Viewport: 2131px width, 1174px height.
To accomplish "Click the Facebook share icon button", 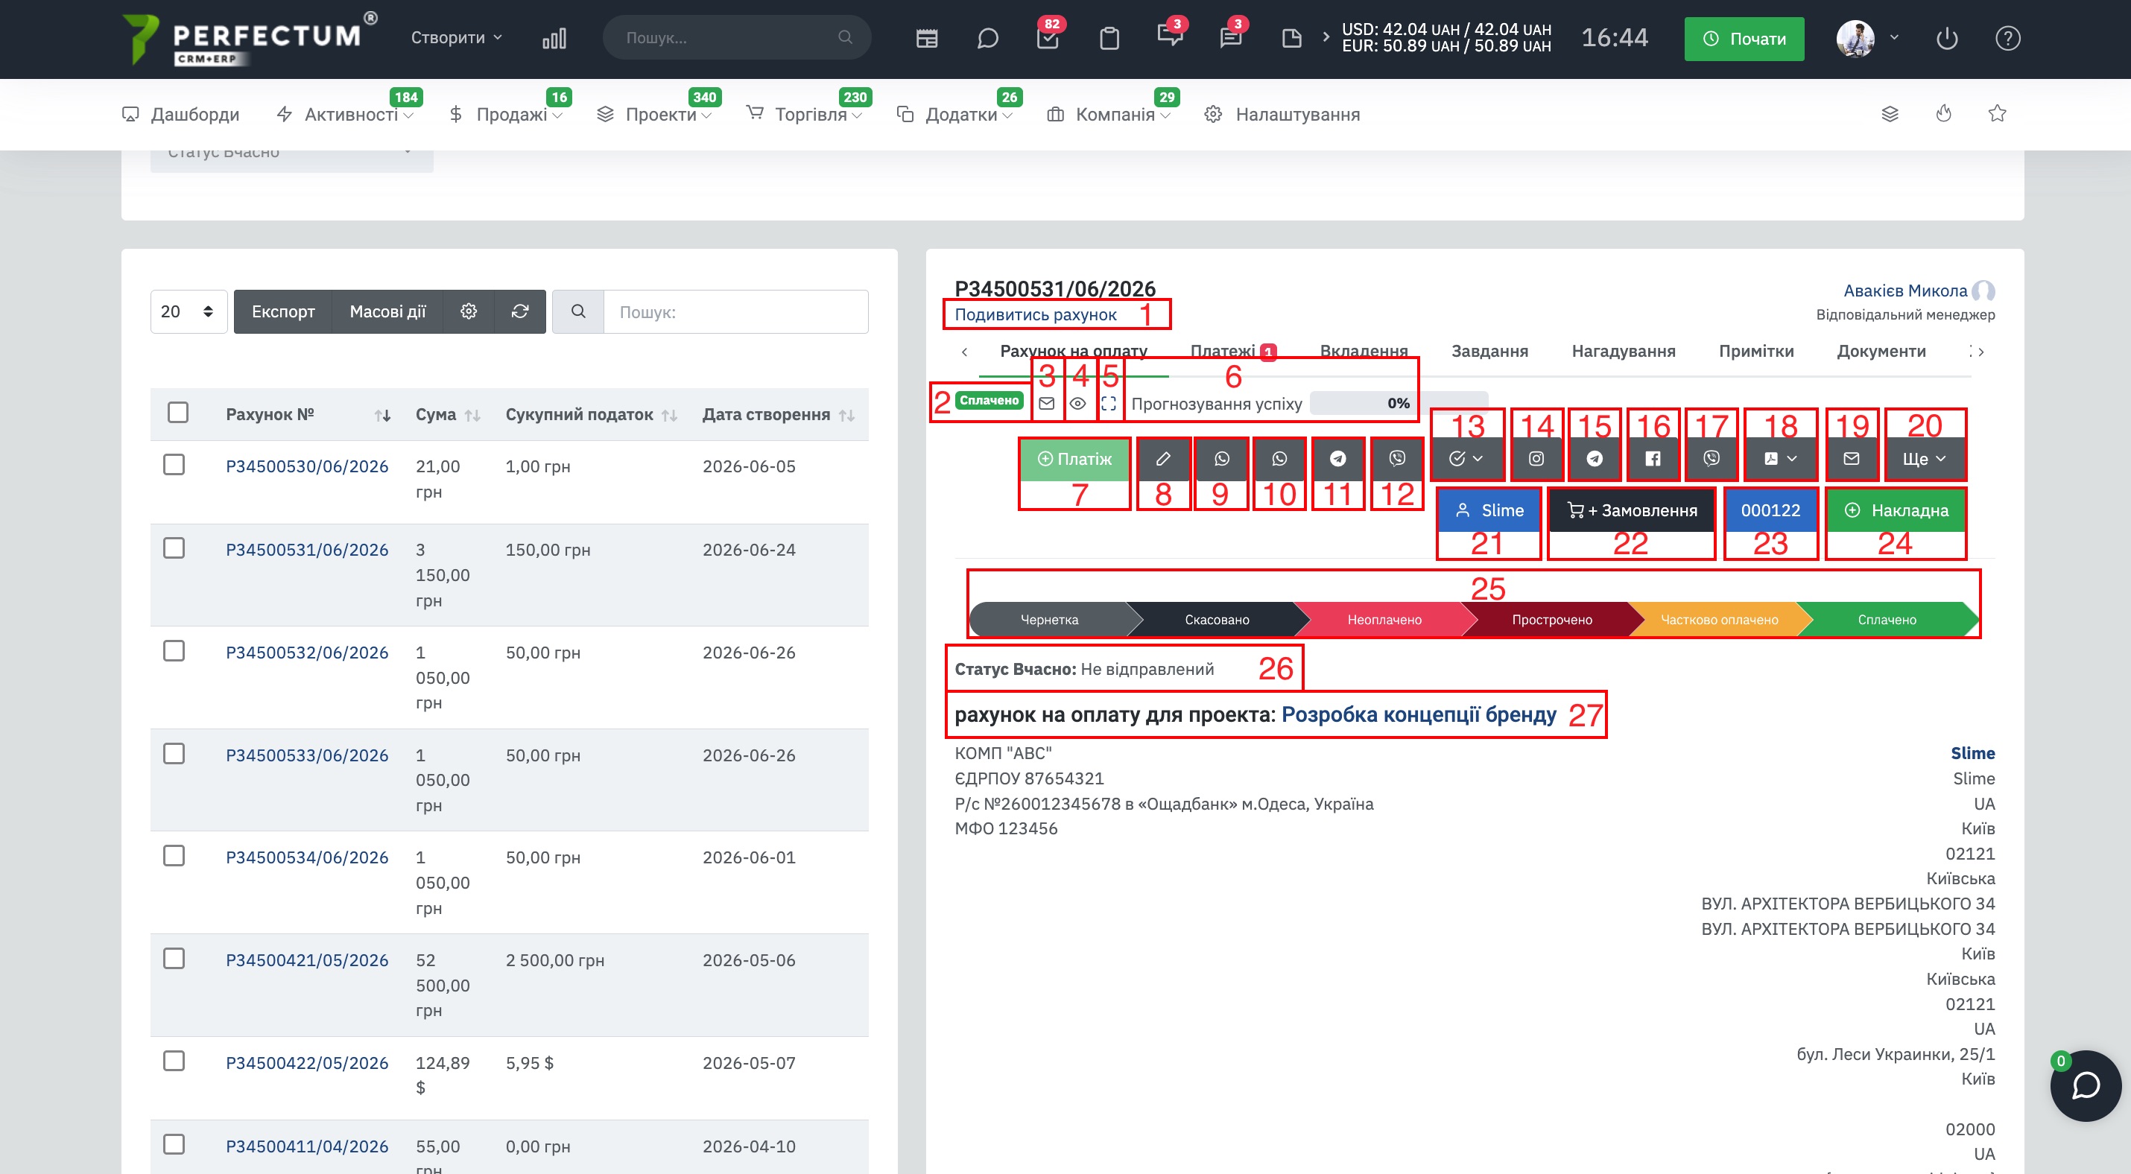I will pos(1653,458).
